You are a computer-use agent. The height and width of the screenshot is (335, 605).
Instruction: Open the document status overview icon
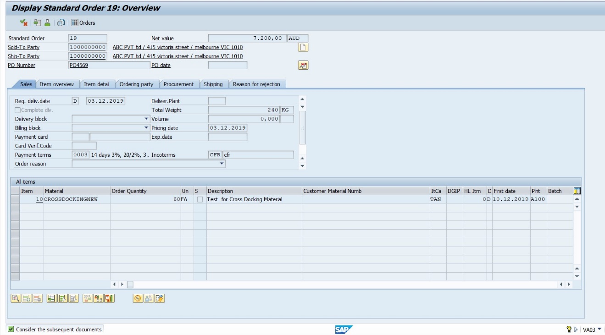61,22
